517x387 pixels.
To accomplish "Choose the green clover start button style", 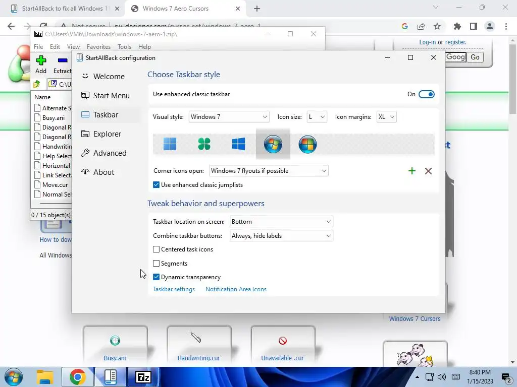I will click(204, 144).
